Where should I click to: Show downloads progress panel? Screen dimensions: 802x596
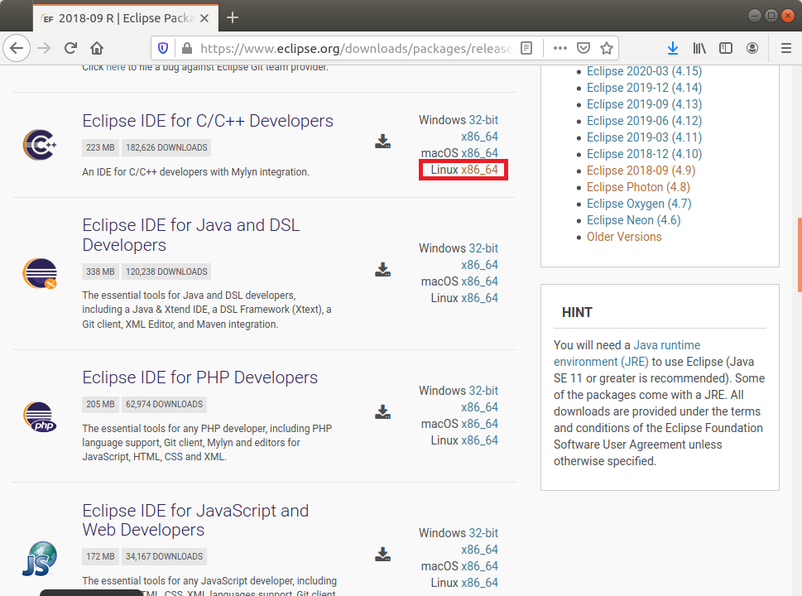673,48
